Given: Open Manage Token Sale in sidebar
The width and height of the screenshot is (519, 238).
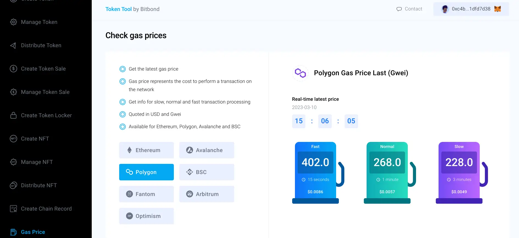Looking at the screenshot, I should (45, 92).
